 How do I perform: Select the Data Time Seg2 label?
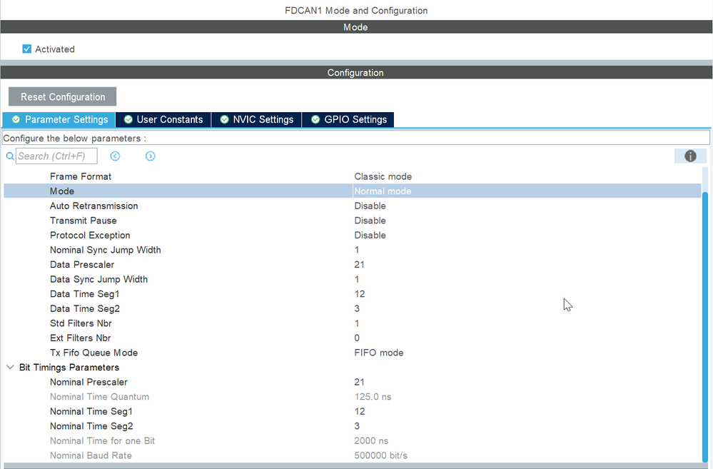point(85,308)
